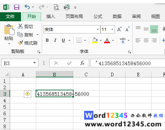Switch to the 开始 tab
Image resolution: width=165 pixels, height=130 pixels.
point(32,17)
